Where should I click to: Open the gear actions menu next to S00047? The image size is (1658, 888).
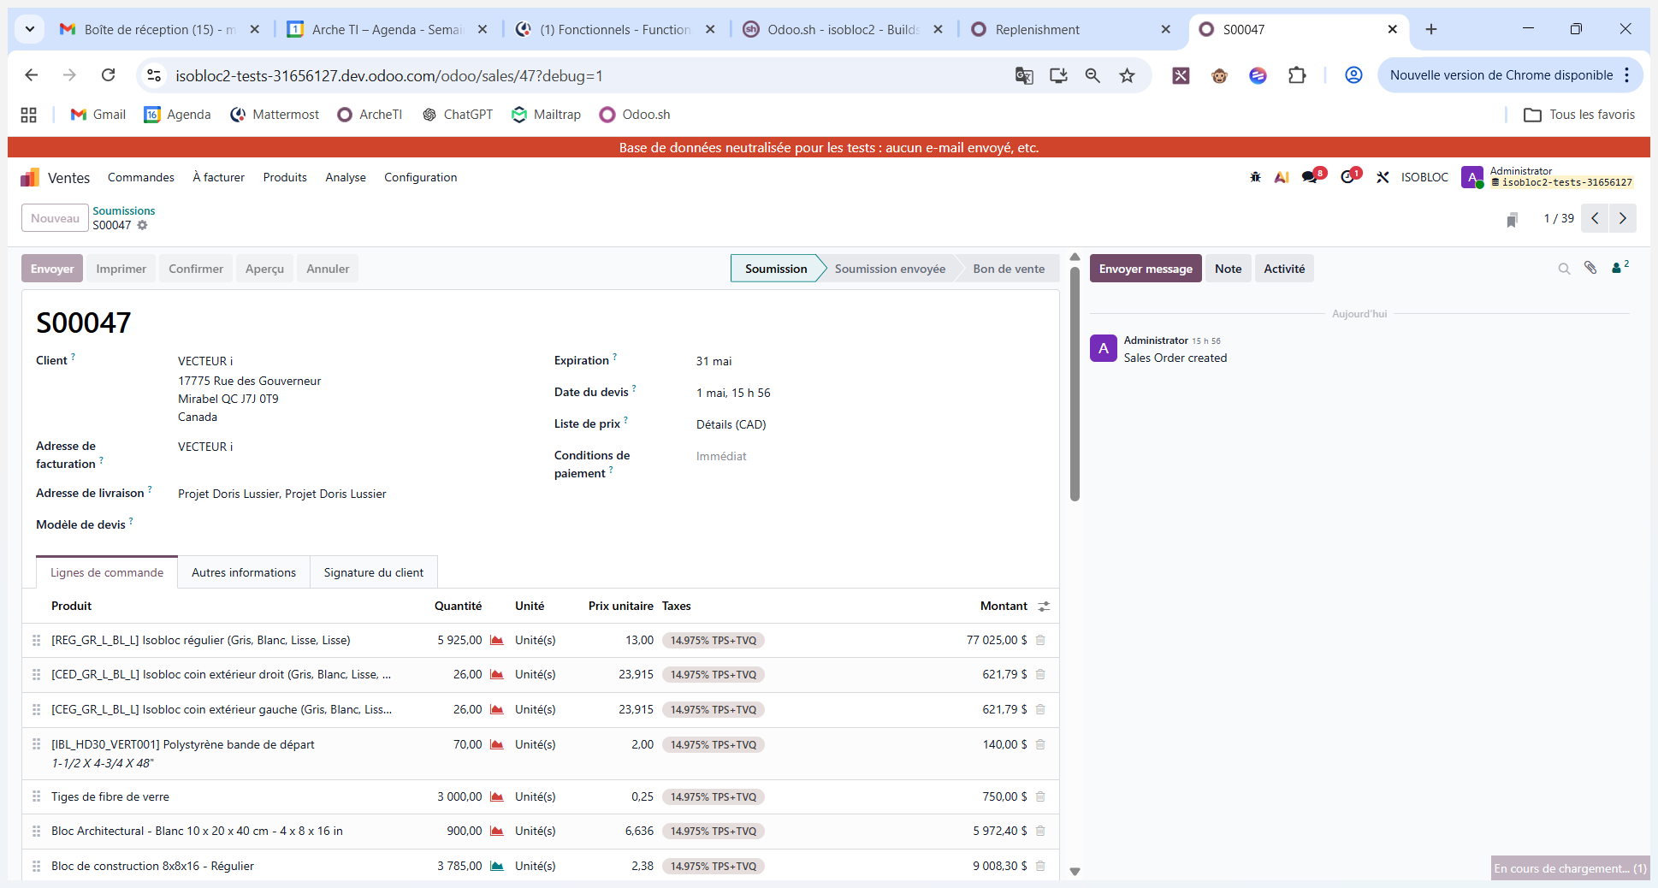pyautogui.click(x=143, y=225)
